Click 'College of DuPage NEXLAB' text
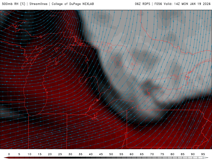Viewport: 212px width, 159px height. click(x=73, y=4)
